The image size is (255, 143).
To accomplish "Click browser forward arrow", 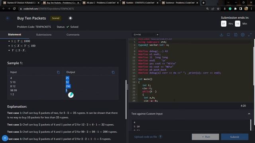I will [x=9, y=9].
